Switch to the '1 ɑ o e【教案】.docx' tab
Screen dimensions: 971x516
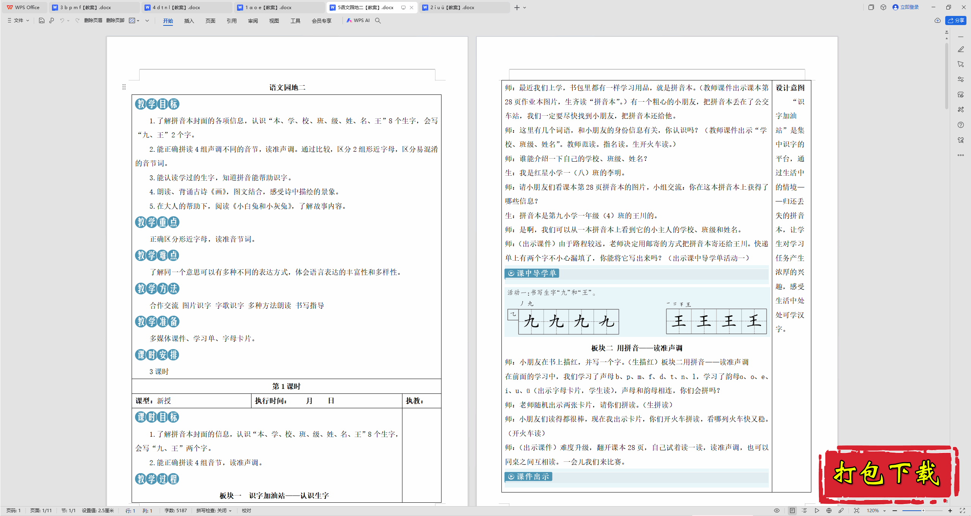click(279, 7)
